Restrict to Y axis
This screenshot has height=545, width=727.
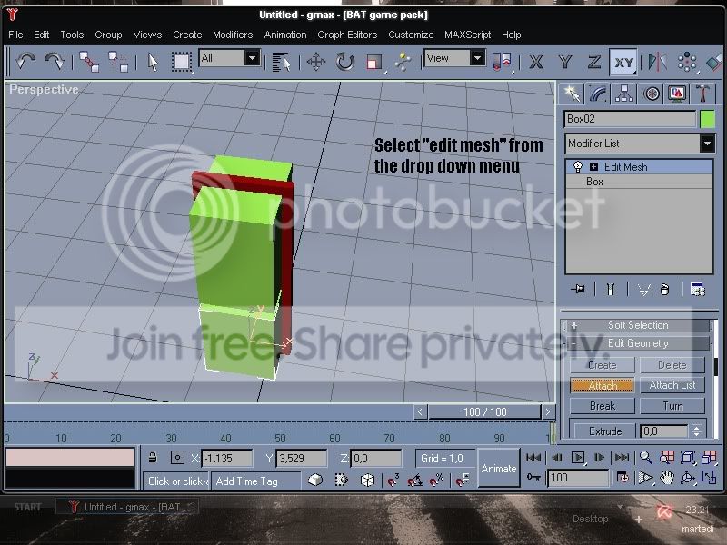565,62
